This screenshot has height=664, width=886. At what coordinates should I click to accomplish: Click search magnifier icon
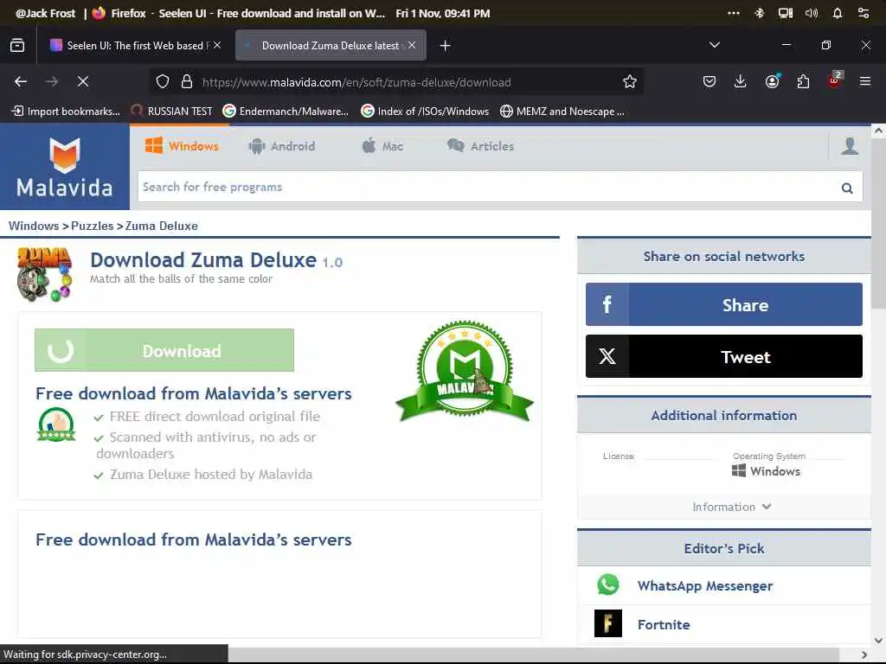847,188
